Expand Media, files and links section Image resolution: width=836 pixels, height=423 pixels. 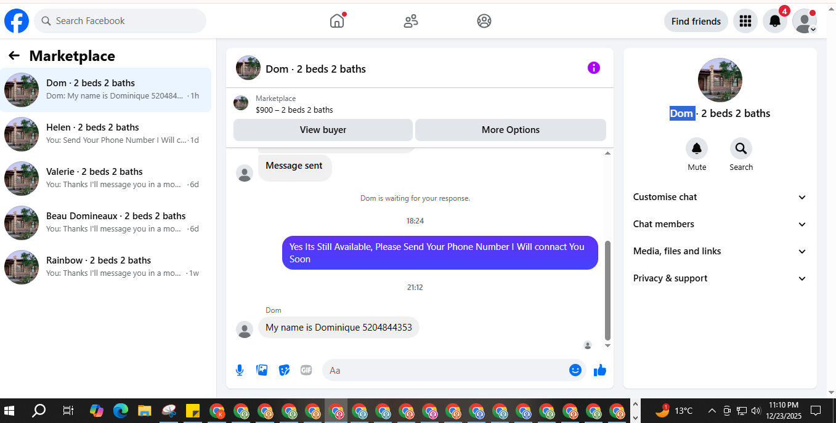[720, 251]
